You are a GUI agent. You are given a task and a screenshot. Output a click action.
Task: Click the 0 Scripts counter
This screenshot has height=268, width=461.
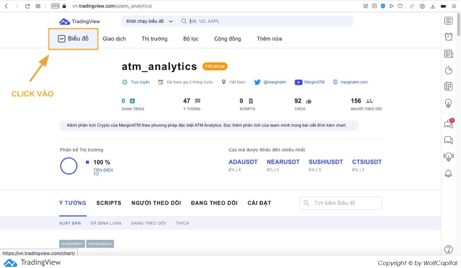click(247, 104)
